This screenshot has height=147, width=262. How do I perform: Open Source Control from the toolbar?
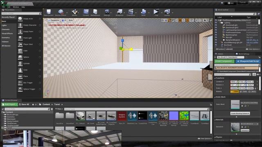point(61,13)
